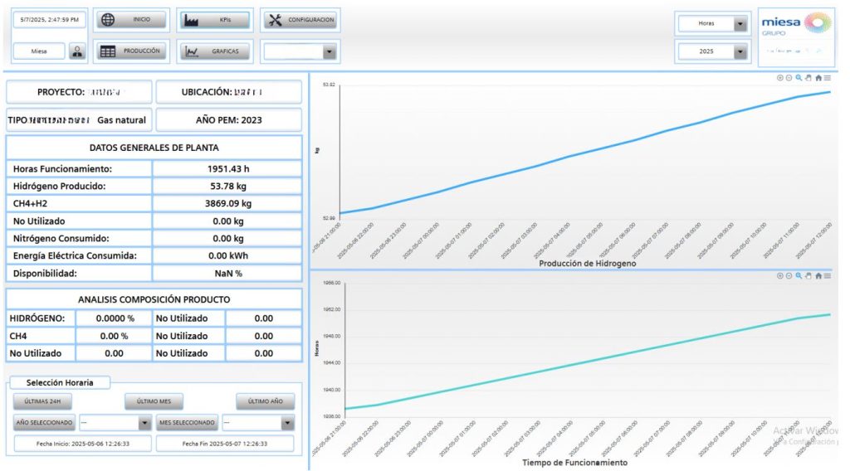The width and height of the screenshot is (850, 471).
Task: Zoom out on Tiempo de Funcionamiento chart
Action: 789,275
